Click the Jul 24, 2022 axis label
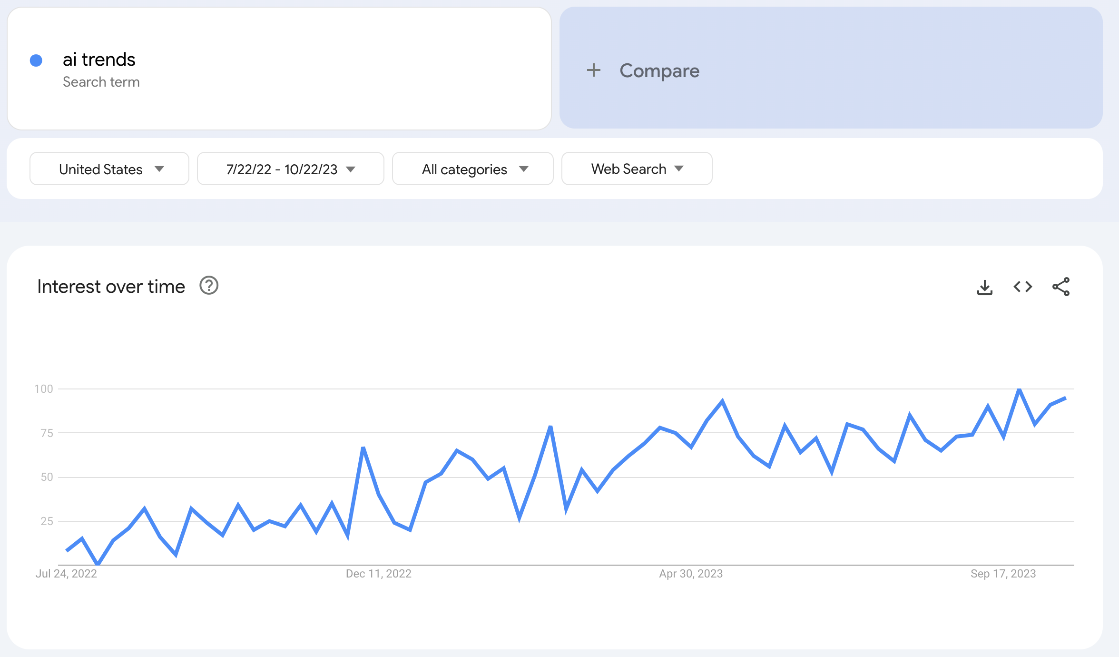Viewport: 1119px width, 657px height. [66, 574]
